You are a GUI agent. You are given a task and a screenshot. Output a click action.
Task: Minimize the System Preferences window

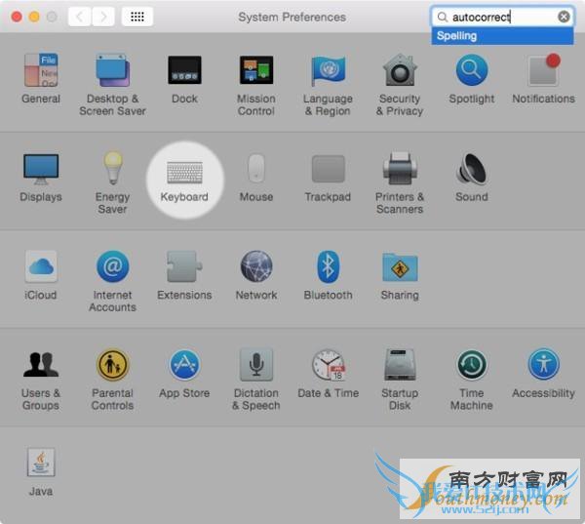(34, 17)
